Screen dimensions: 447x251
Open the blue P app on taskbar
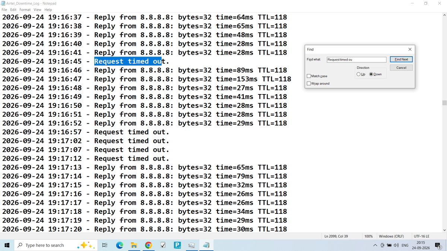[177, 245]
